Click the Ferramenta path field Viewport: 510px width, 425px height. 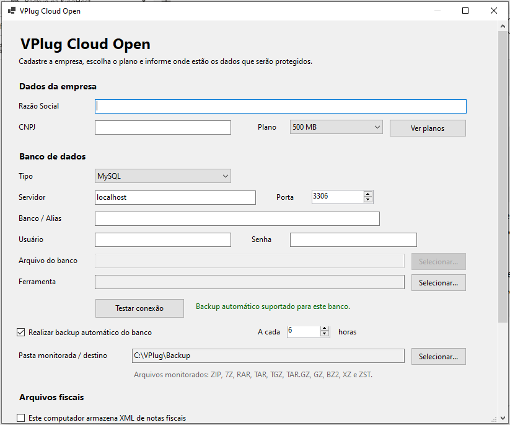coord(250,282)
